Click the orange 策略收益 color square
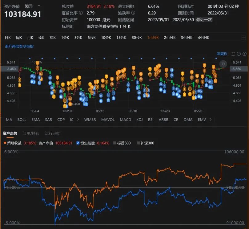This screenshot has width=249, height=229. [x=4, y=143]
